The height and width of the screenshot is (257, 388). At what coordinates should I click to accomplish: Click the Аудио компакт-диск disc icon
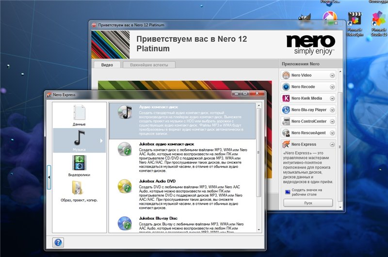pos(125,112)
